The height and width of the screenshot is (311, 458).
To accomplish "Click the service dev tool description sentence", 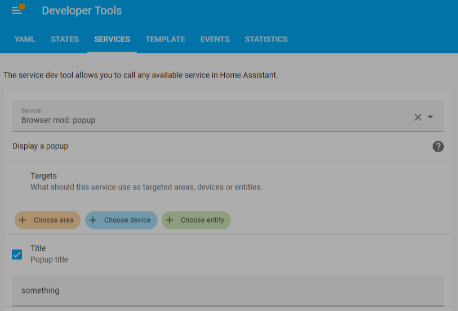I will (140, 75).
